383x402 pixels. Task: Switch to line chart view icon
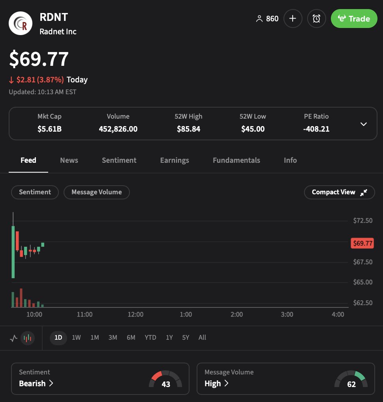point(13,338)
